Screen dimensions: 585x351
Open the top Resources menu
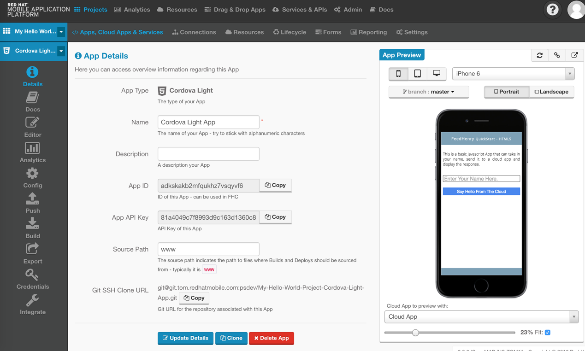177,10
